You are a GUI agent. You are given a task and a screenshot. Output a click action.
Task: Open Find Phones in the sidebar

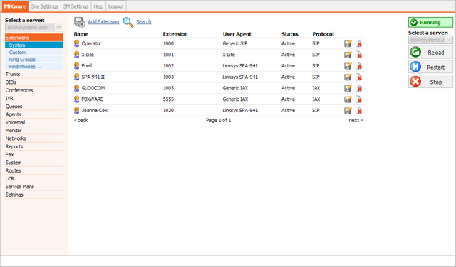coord(34,67)
